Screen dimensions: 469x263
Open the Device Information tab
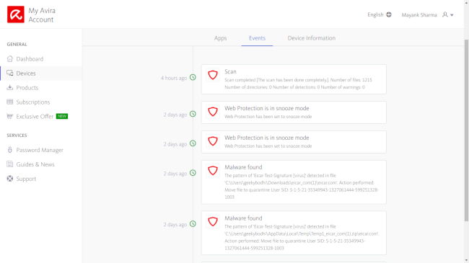(312, 38)
